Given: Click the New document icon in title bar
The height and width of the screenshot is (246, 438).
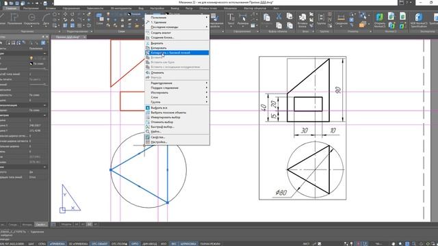Looking at the screenshot, I should pos(6,3).
